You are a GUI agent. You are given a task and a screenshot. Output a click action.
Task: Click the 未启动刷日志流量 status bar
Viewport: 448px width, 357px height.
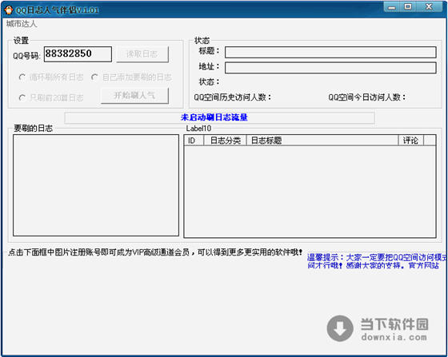(219, 117)
